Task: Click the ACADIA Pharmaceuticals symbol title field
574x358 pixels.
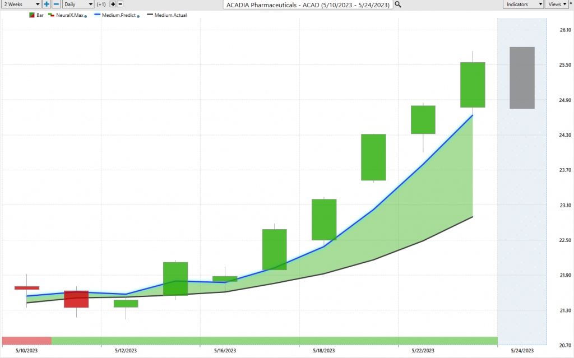Action: pyautogui.click(x=308, y=4)
